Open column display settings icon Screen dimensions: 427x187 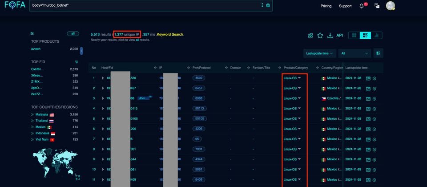(378, 53)
